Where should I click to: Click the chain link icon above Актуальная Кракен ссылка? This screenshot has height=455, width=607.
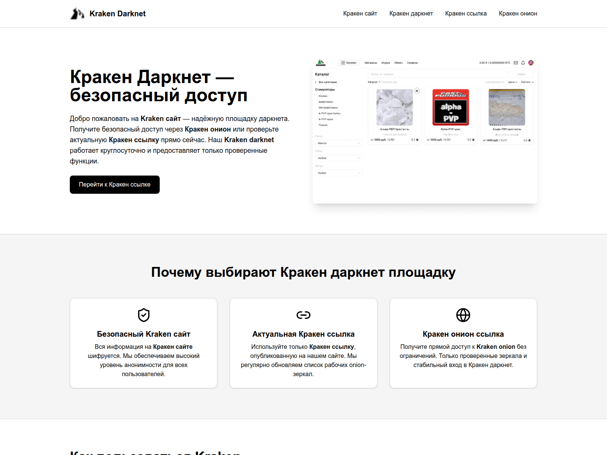(303, 315)
